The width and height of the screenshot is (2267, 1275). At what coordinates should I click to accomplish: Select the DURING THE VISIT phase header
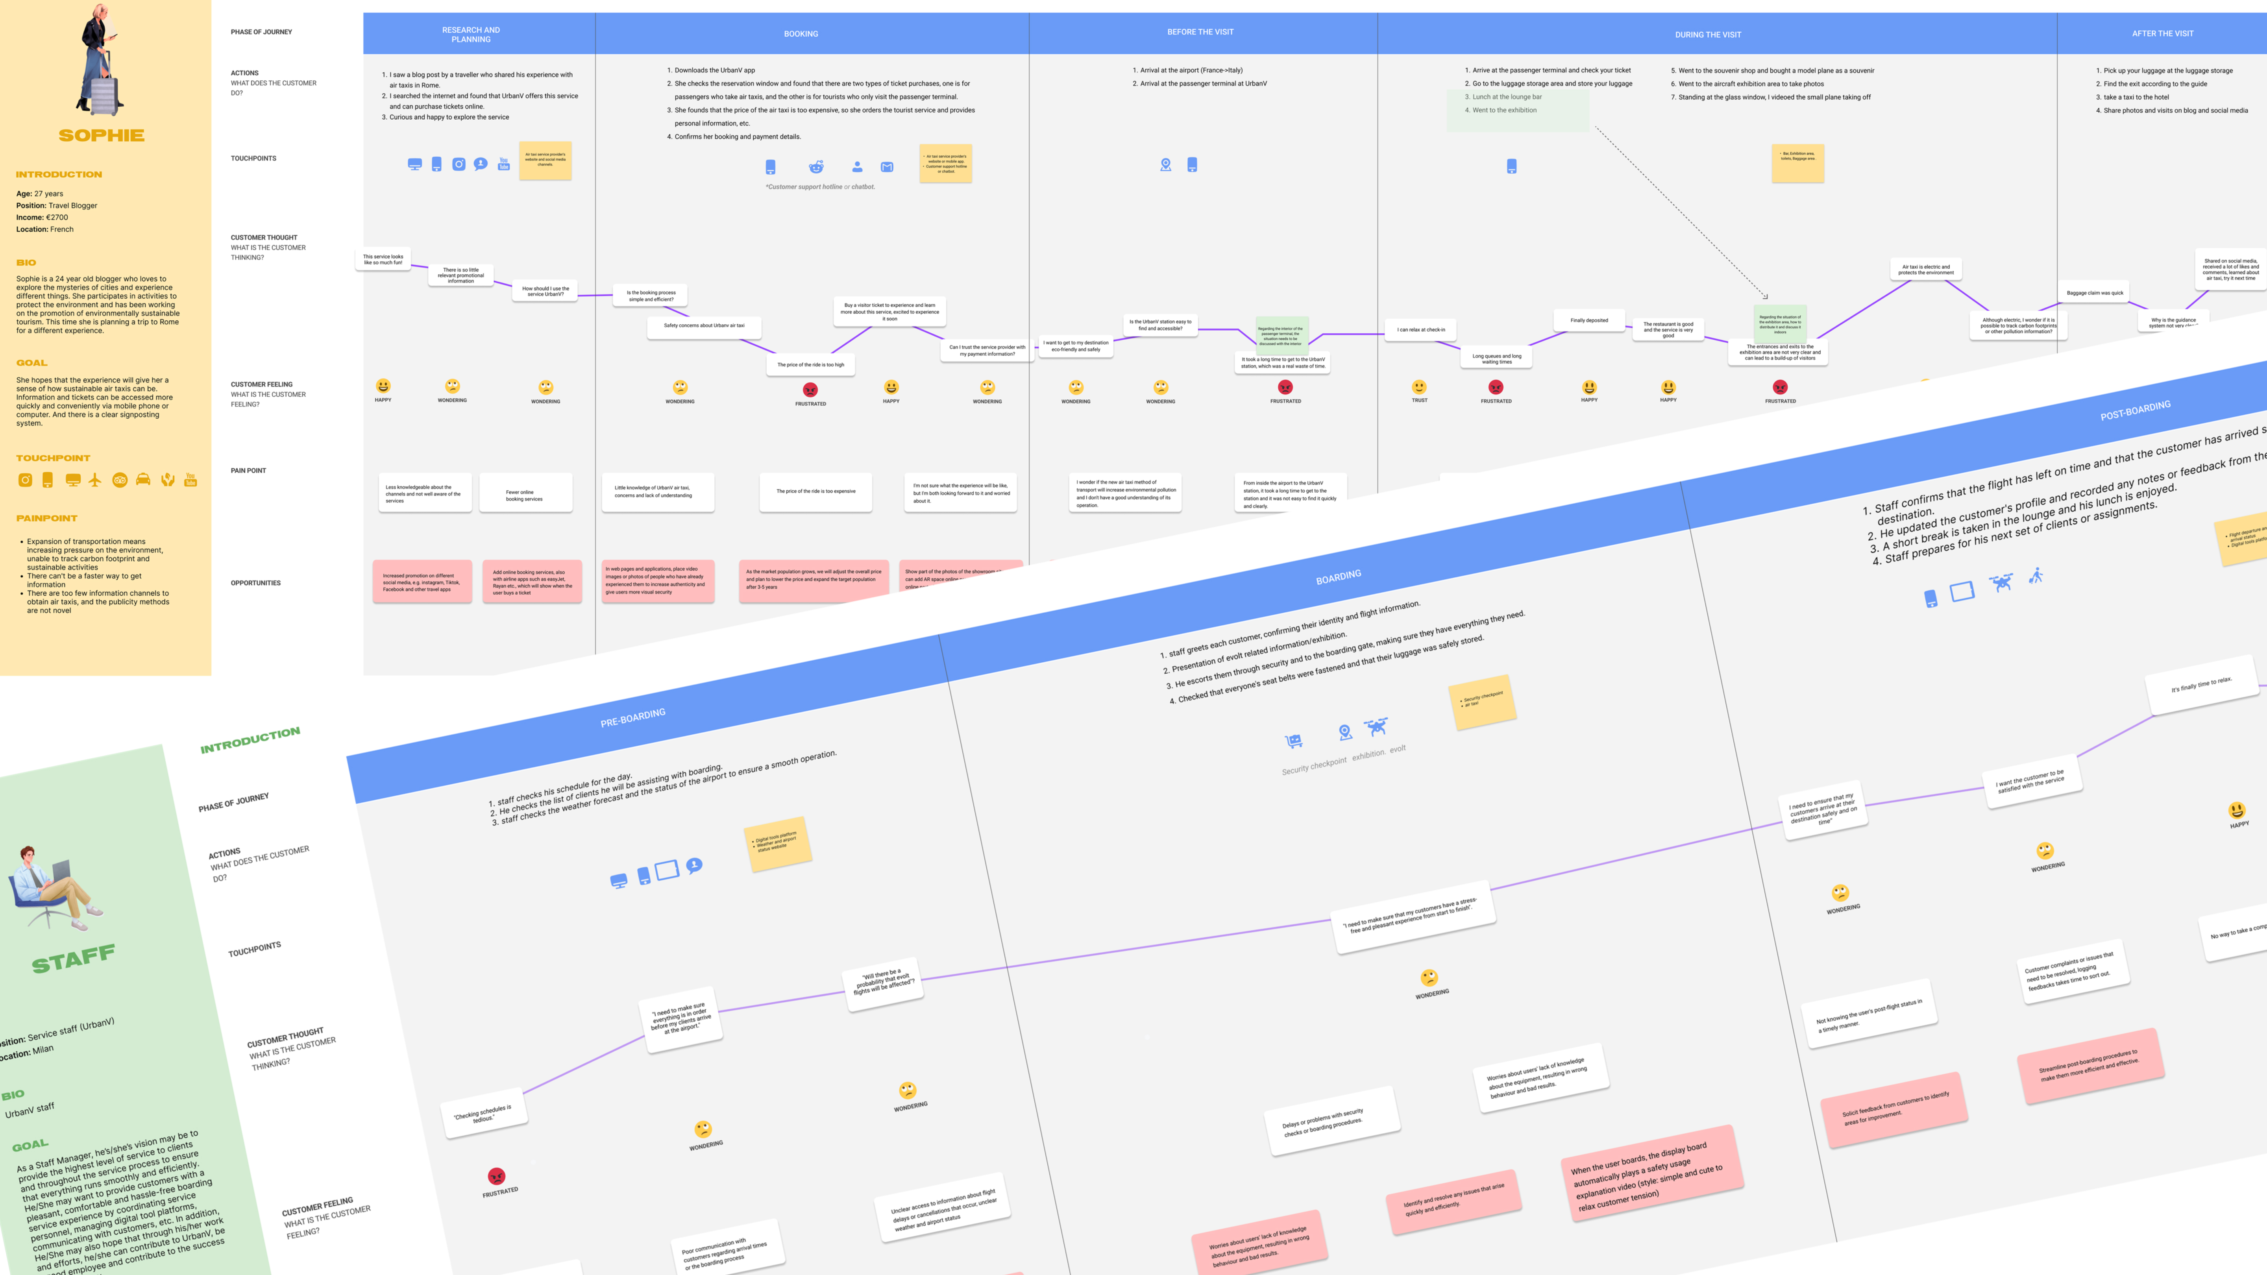click(1707, 34)
